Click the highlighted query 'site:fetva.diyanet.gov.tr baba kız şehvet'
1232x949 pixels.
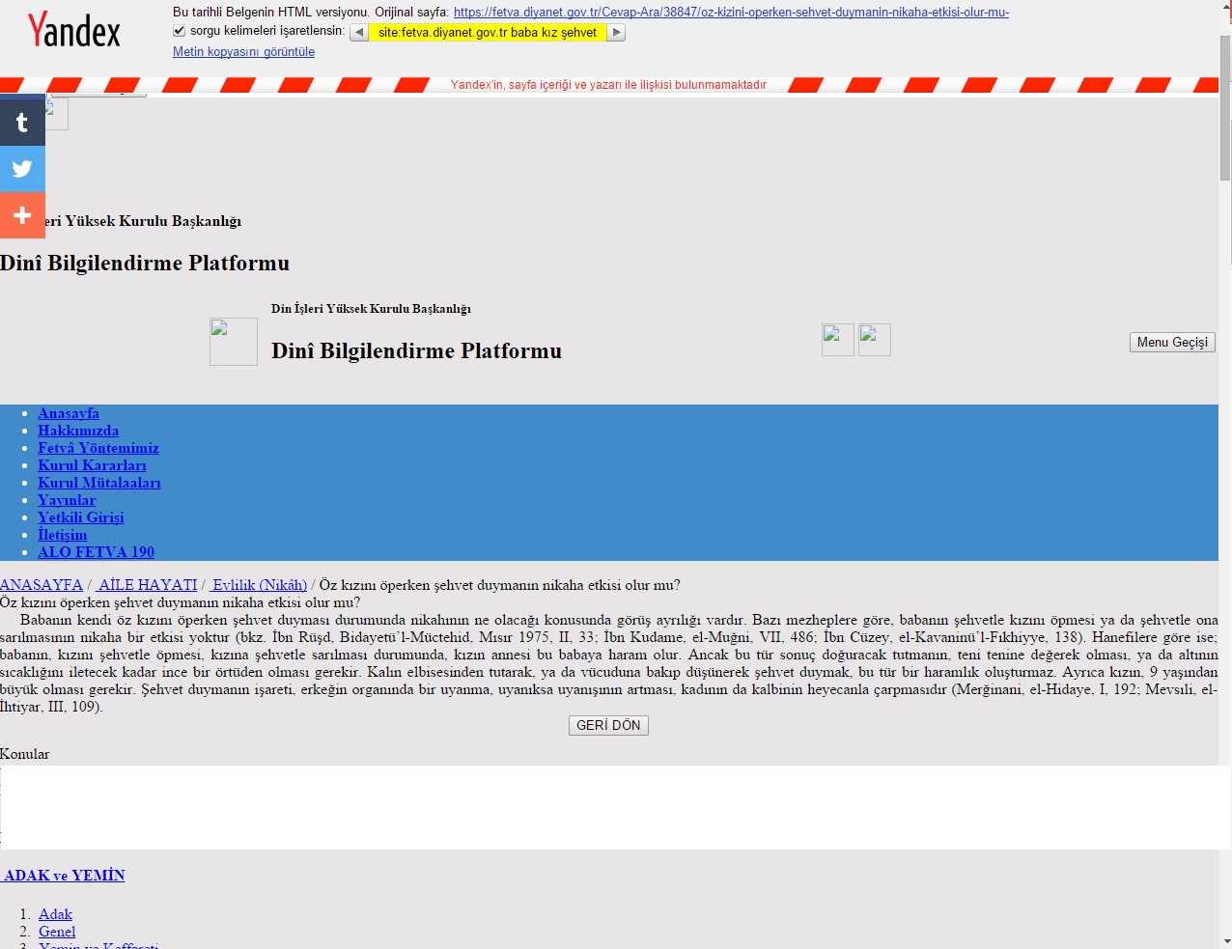[x=488, y=32]
